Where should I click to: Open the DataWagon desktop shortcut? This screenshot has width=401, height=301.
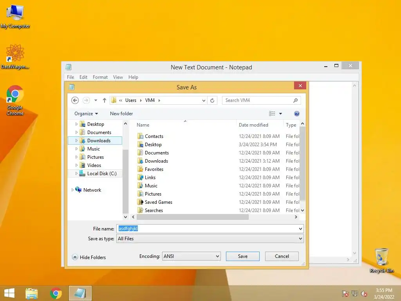(x=15, y=56)
